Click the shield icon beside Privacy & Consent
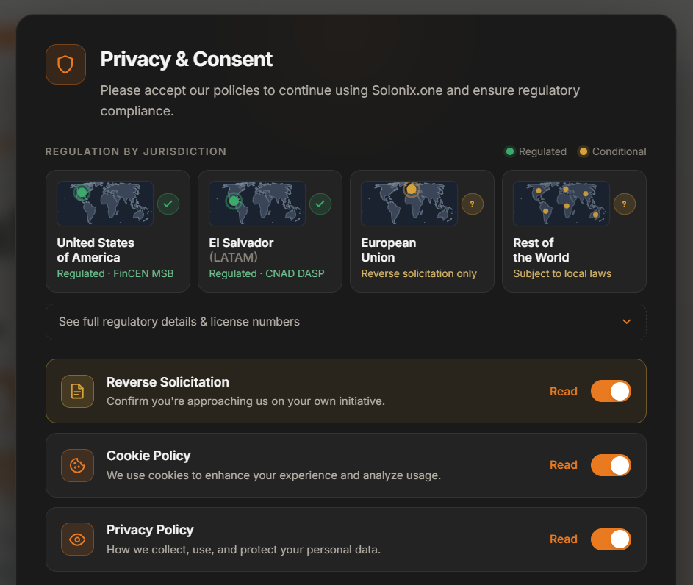 pyautogui.click(x=65, y=65)
